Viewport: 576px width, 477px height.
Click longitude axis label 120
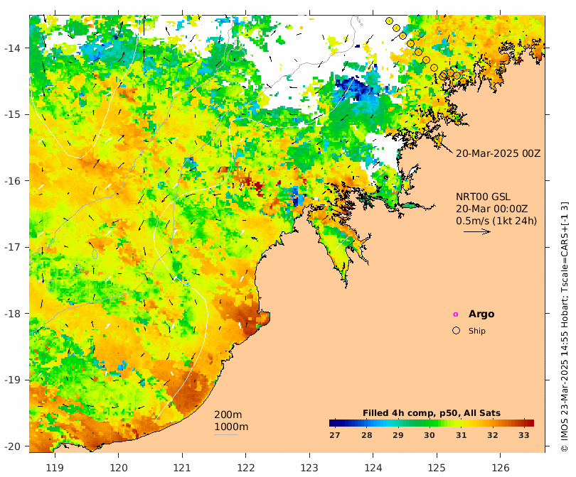click(119, 468)
